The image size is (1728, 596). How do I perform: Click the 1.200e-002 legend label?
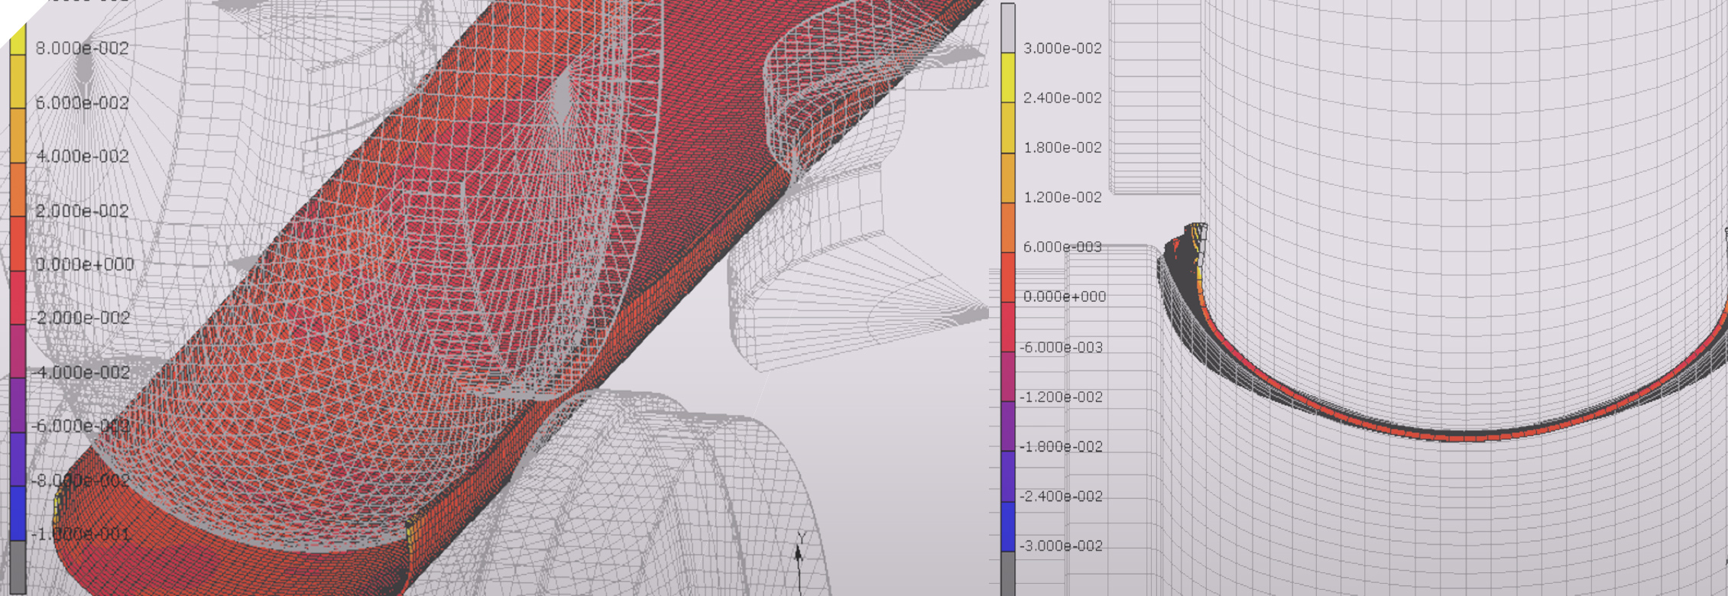point(1062,197)
